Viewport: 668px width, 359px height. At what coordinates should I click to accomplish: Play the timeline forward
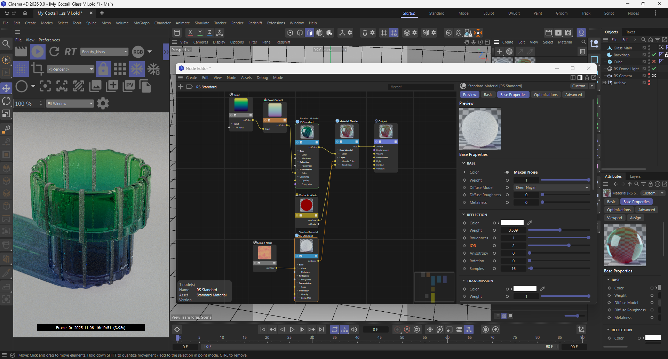pos(292,329)
